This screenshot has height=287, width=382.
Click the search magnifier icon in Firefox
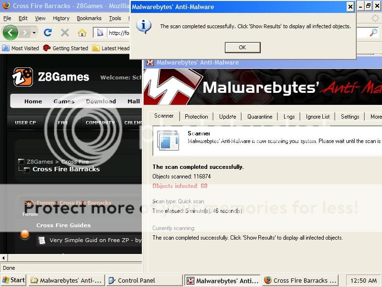(373, 33)
